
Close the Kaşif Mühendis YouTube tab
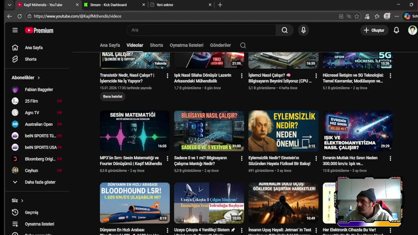(x=77, y=5)
